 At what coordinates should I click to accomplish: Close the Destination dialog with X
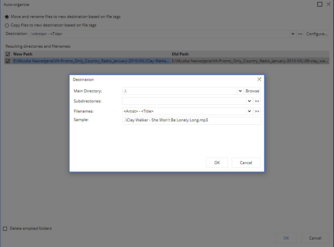point(259,79)
